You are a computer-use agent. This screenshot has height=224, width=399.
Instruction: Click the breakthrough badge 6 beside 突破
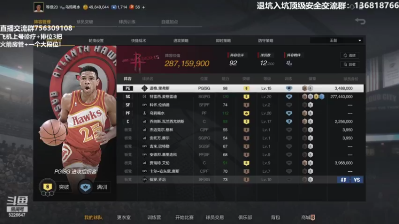point(47,187)
